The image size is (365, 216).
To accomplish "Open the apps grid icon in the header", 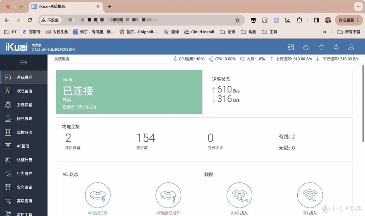I will (291, 47).
